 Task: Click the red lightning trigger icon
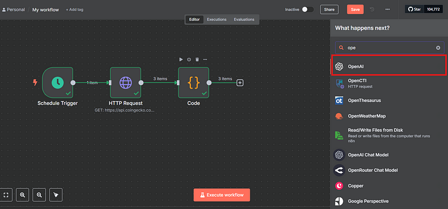click(35, 82)
